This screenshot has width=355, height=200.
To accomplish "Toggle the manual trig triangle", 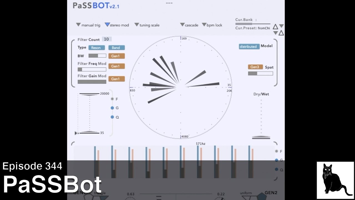I will pos(78,25).
